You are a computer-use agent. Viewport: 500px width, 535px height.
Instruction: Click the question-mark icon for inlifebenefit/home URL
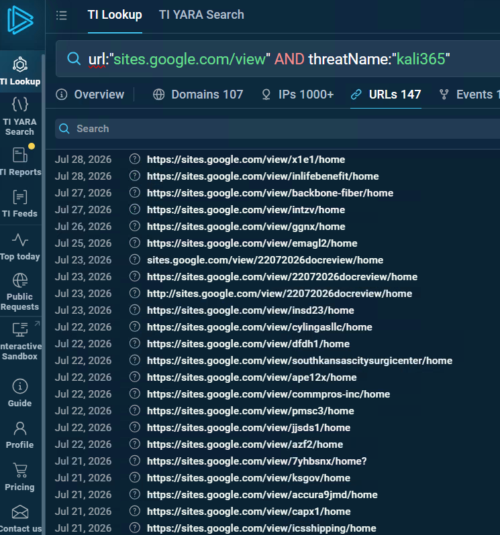coord(135,176)
